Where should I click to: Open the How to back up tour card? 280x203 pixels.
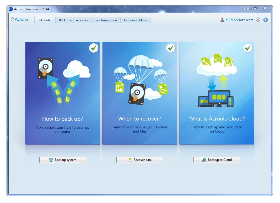click(x=63, y=93)
